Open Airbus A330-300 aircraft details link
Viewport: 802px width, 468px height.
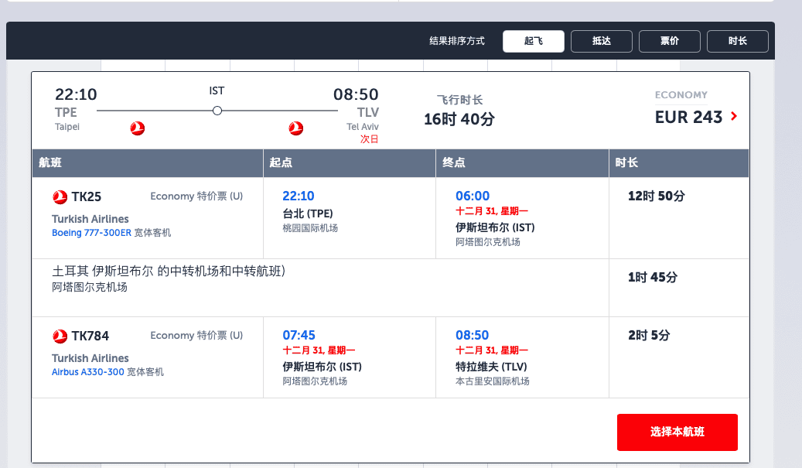(x=88, y=372)
